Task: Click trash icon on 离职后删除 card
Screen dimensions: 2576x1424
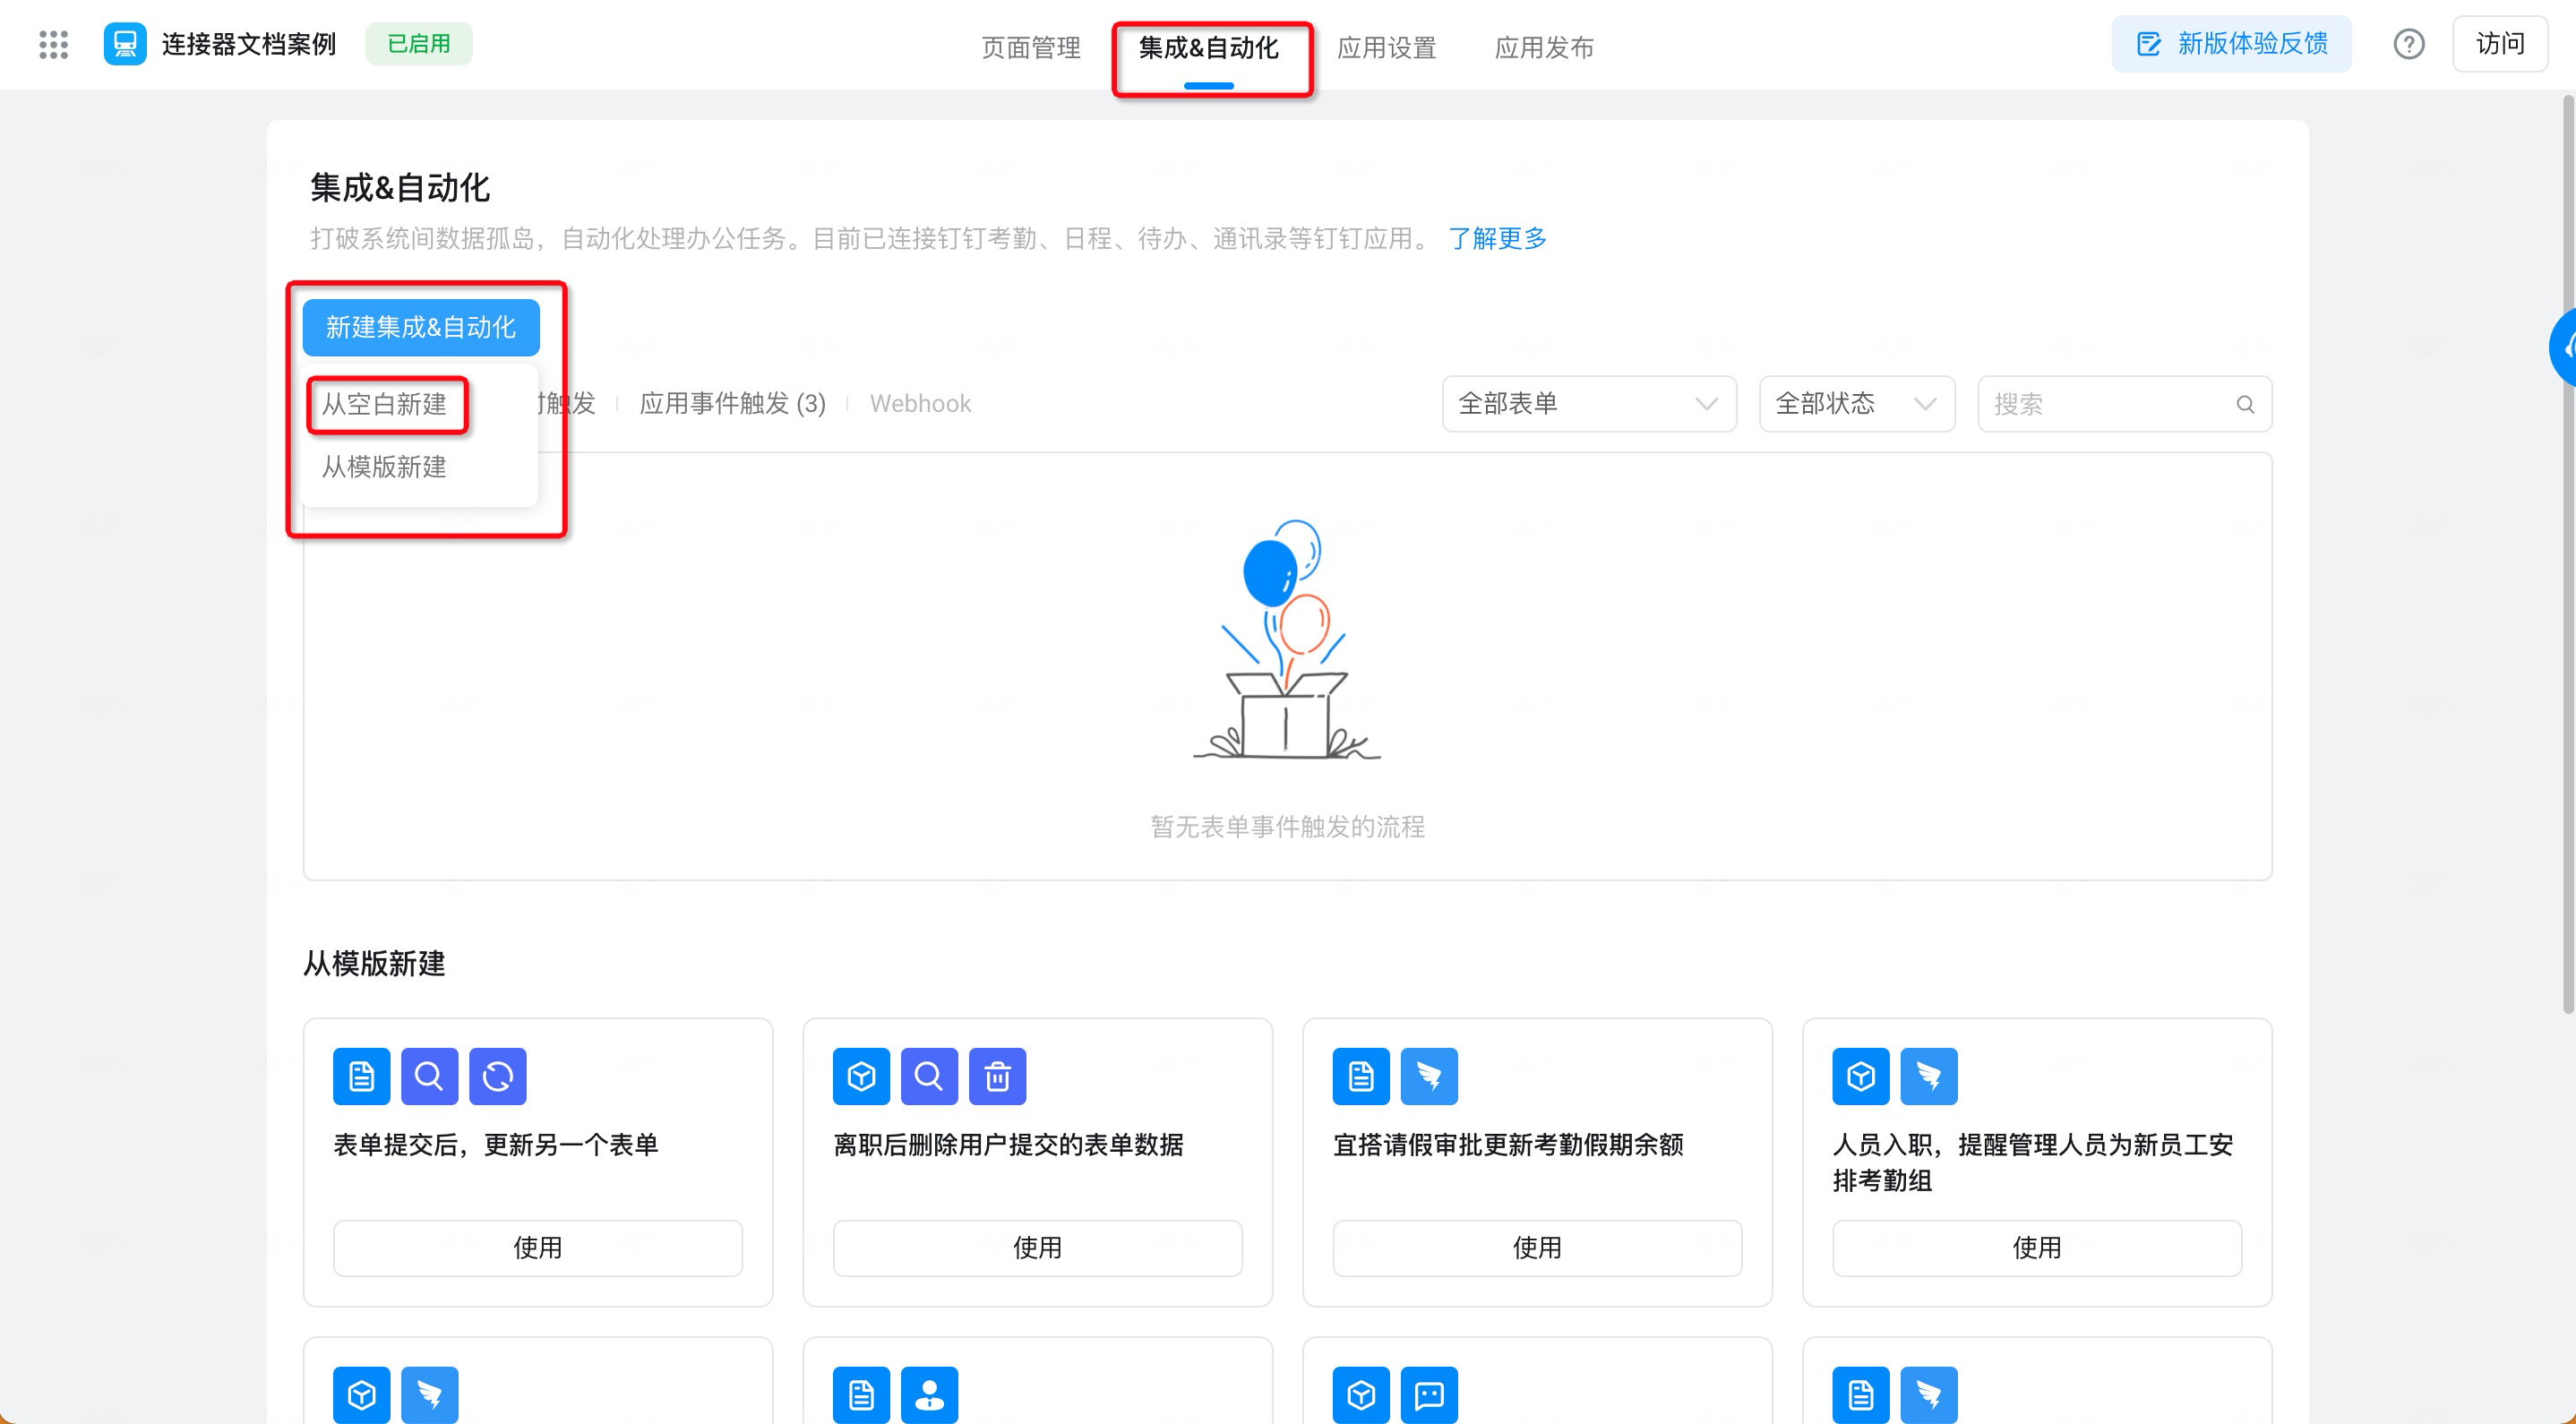Action: (998, 1076)
